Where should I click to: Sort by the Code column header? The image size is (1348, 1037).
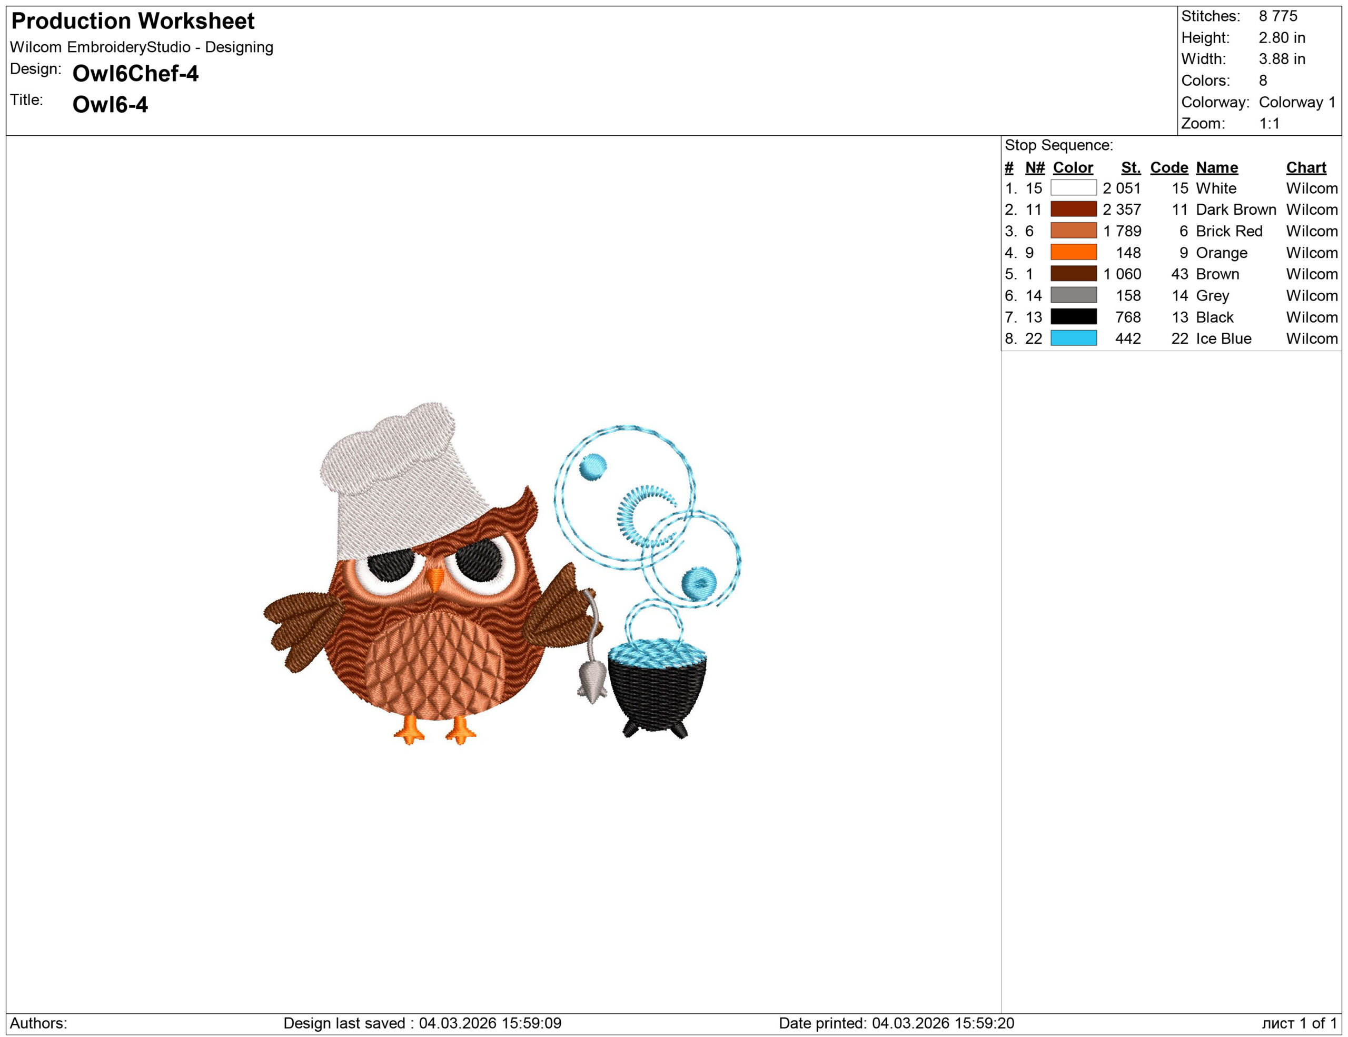click(1169, 167)
